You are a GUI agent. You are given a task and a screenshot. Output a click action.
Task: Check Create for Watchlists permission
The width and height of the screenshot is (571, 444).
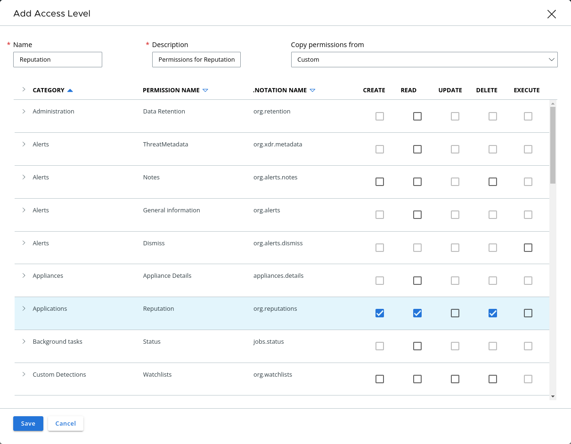380,379
